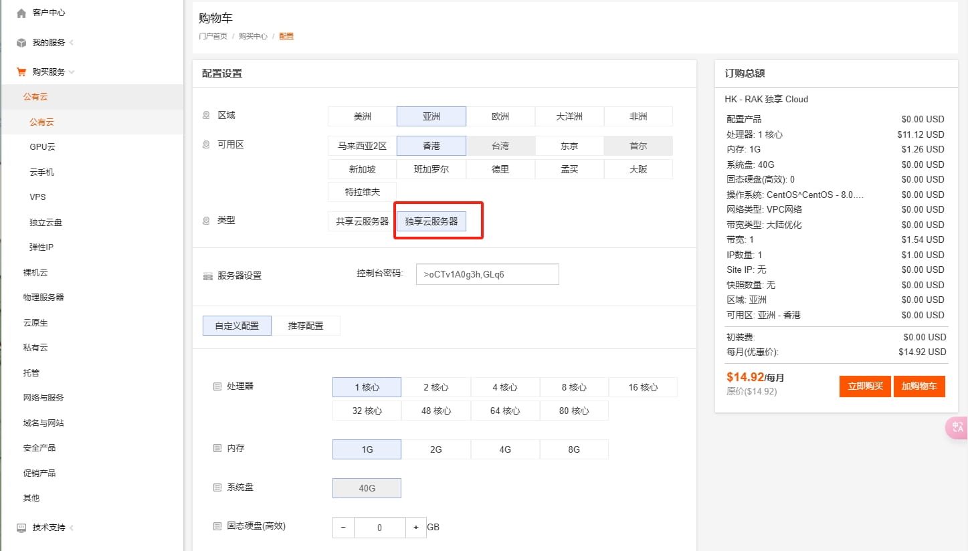The image size is (968, 551).
Task: Click the location icon beside 区域
Action: [207, 114]
